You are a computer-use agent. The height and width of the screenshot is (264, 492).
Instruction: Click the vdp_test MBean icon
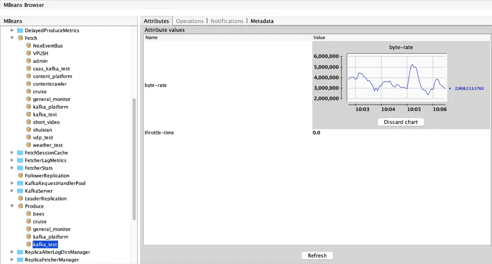click(28, 137)
